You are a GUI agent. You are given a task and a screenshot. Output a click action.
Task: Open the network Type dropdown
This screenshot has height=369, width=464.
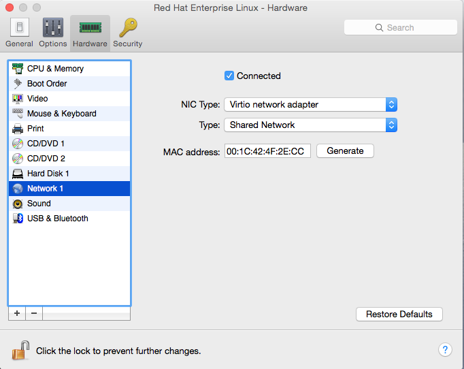(x=310, y=125)
